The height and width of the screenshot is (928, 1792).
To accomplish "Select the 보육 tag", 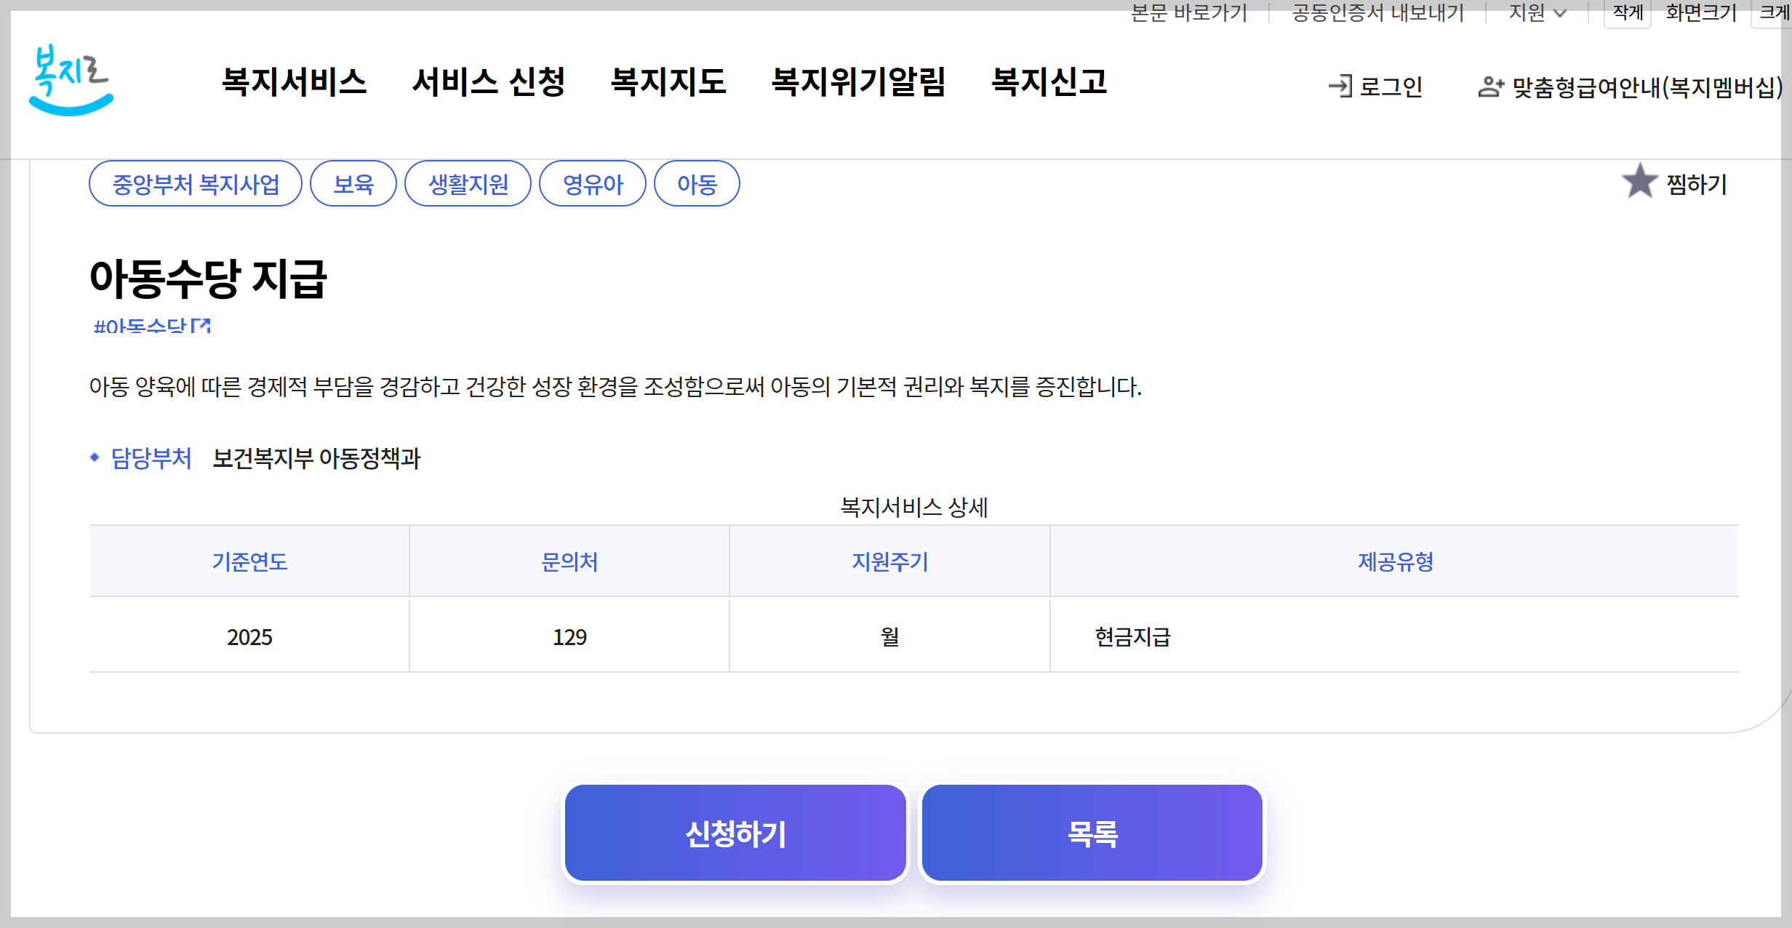I will 353,184.
